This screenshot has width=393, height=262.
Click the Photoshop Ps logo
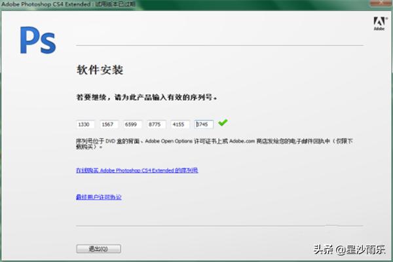coord(38,40)
